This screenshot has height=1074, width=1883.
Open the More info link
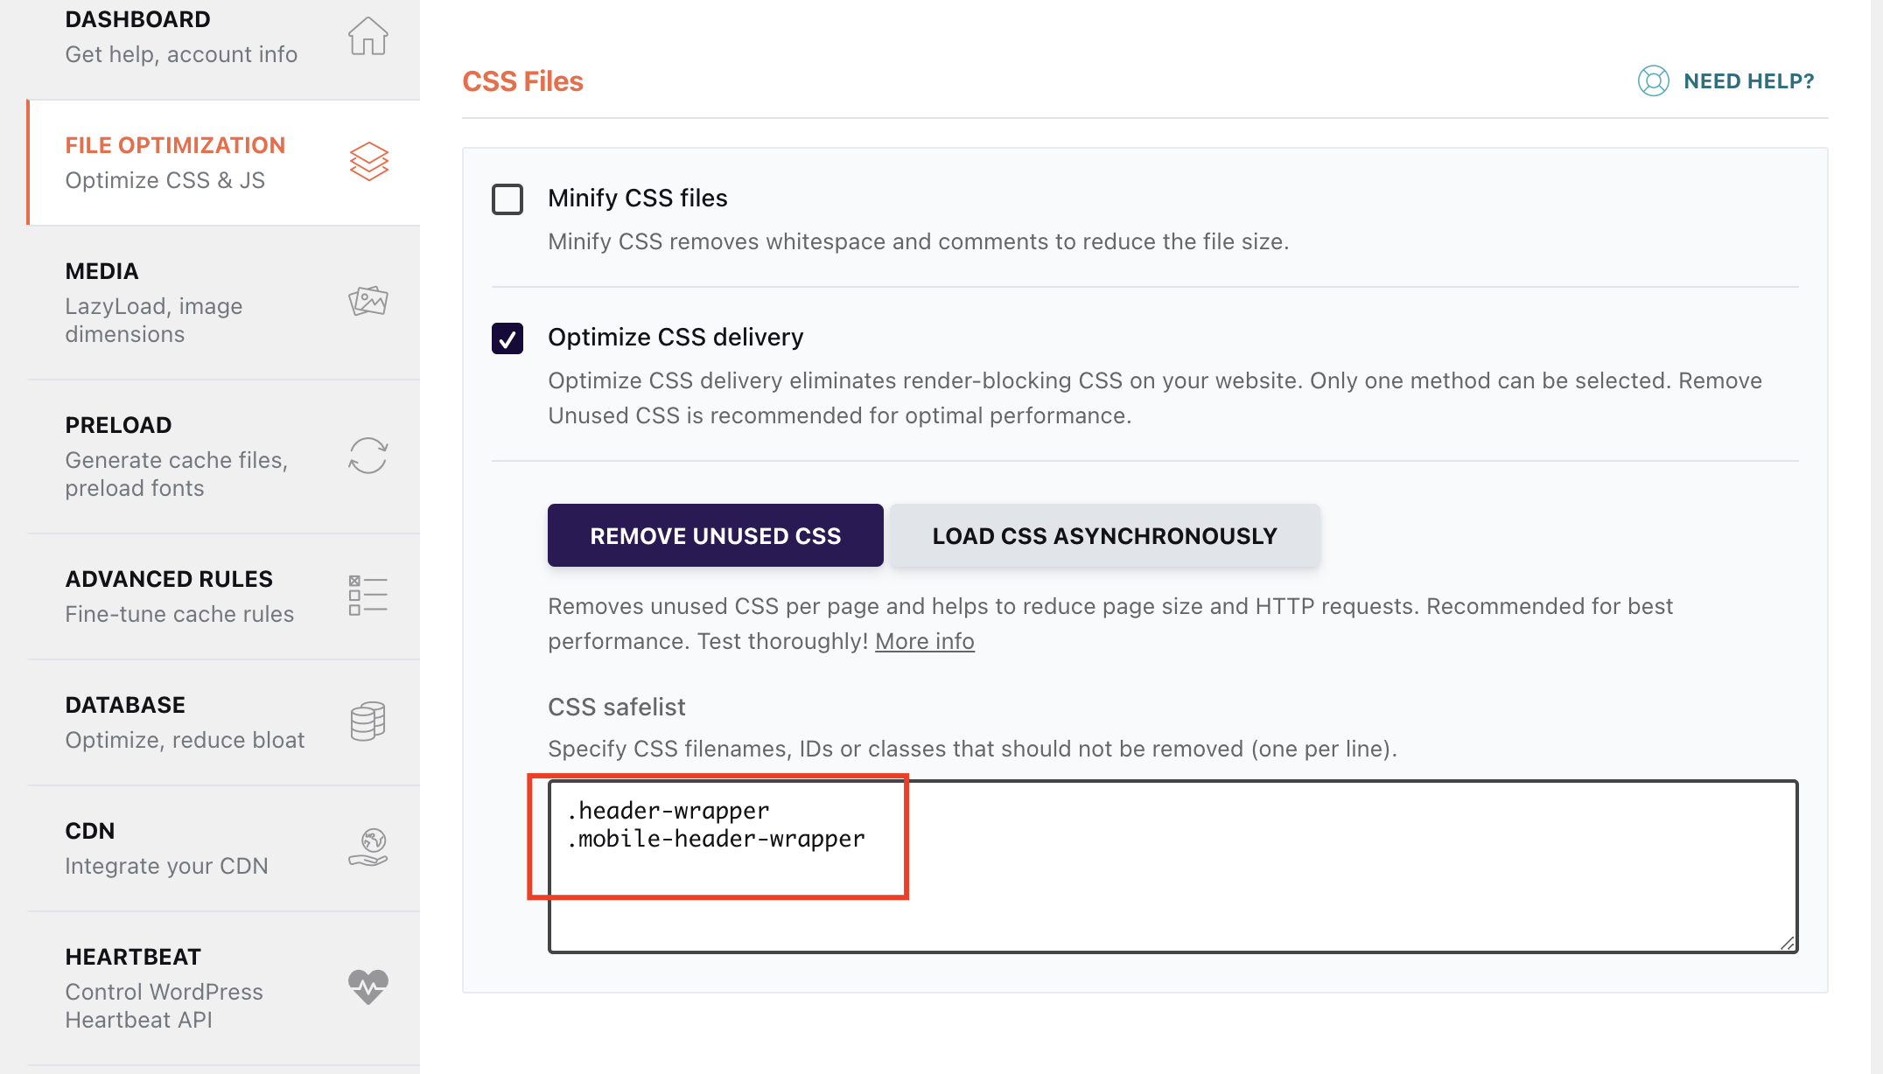(x=925, y=641)
